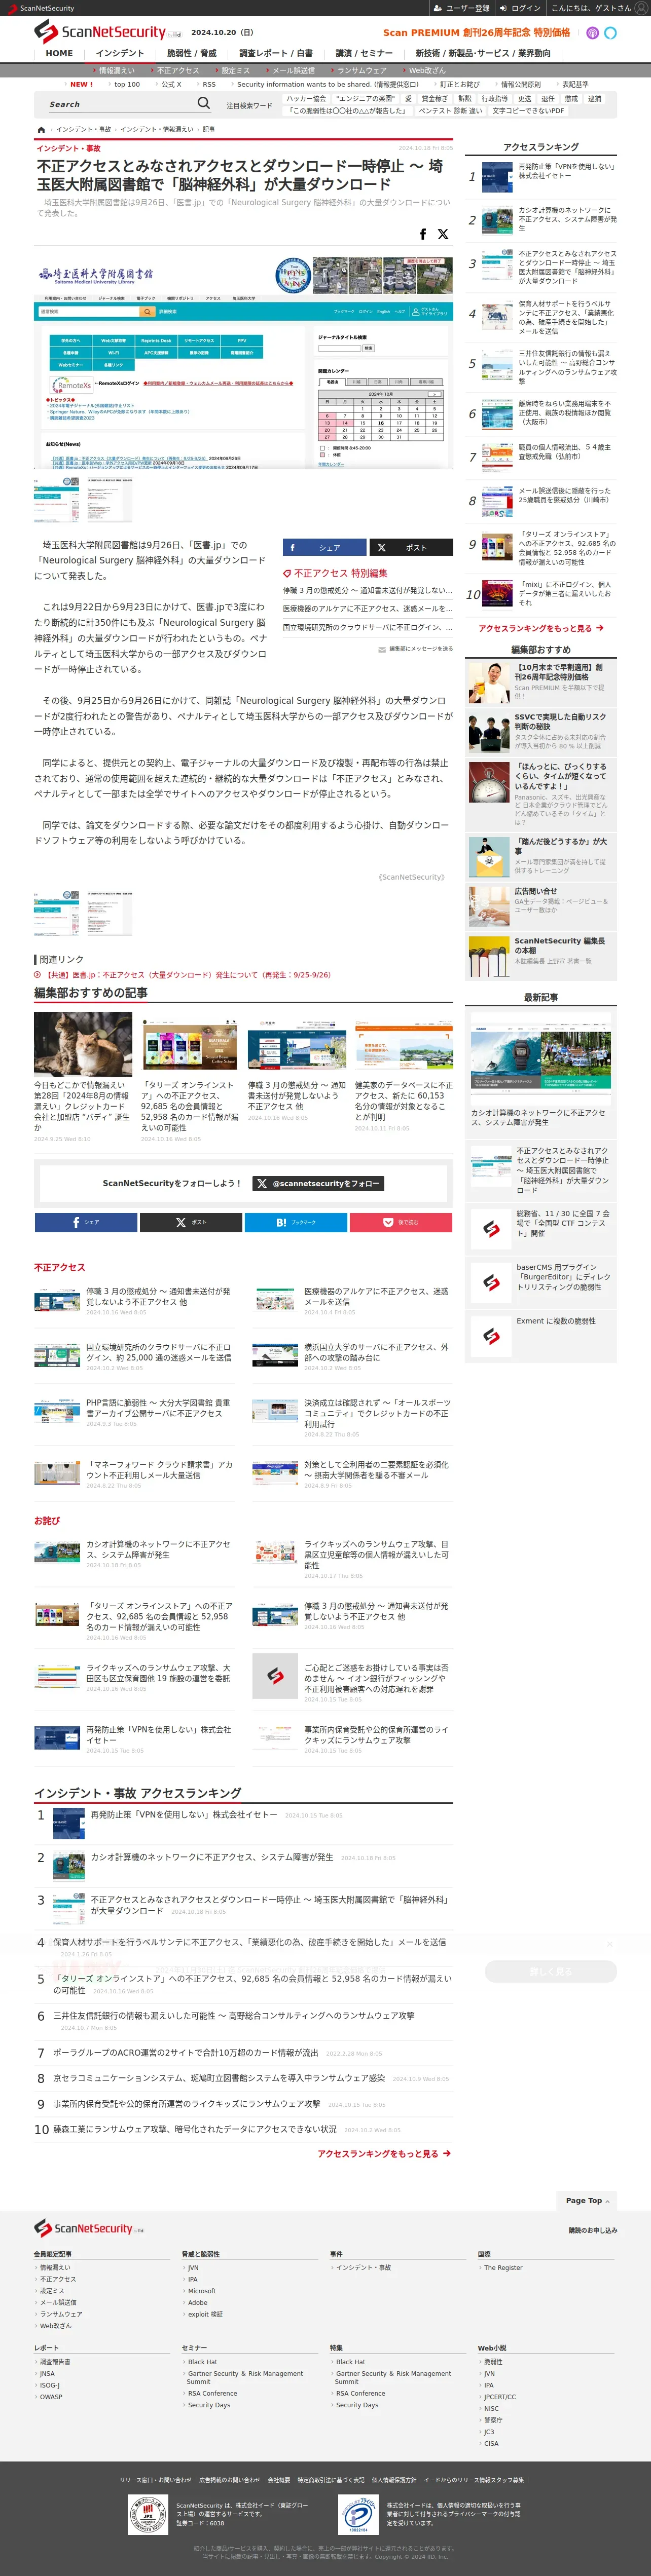Viewport: 651px width, 2576px height.
Task: Open the main article screenshot image
Action: pos(243,364)
